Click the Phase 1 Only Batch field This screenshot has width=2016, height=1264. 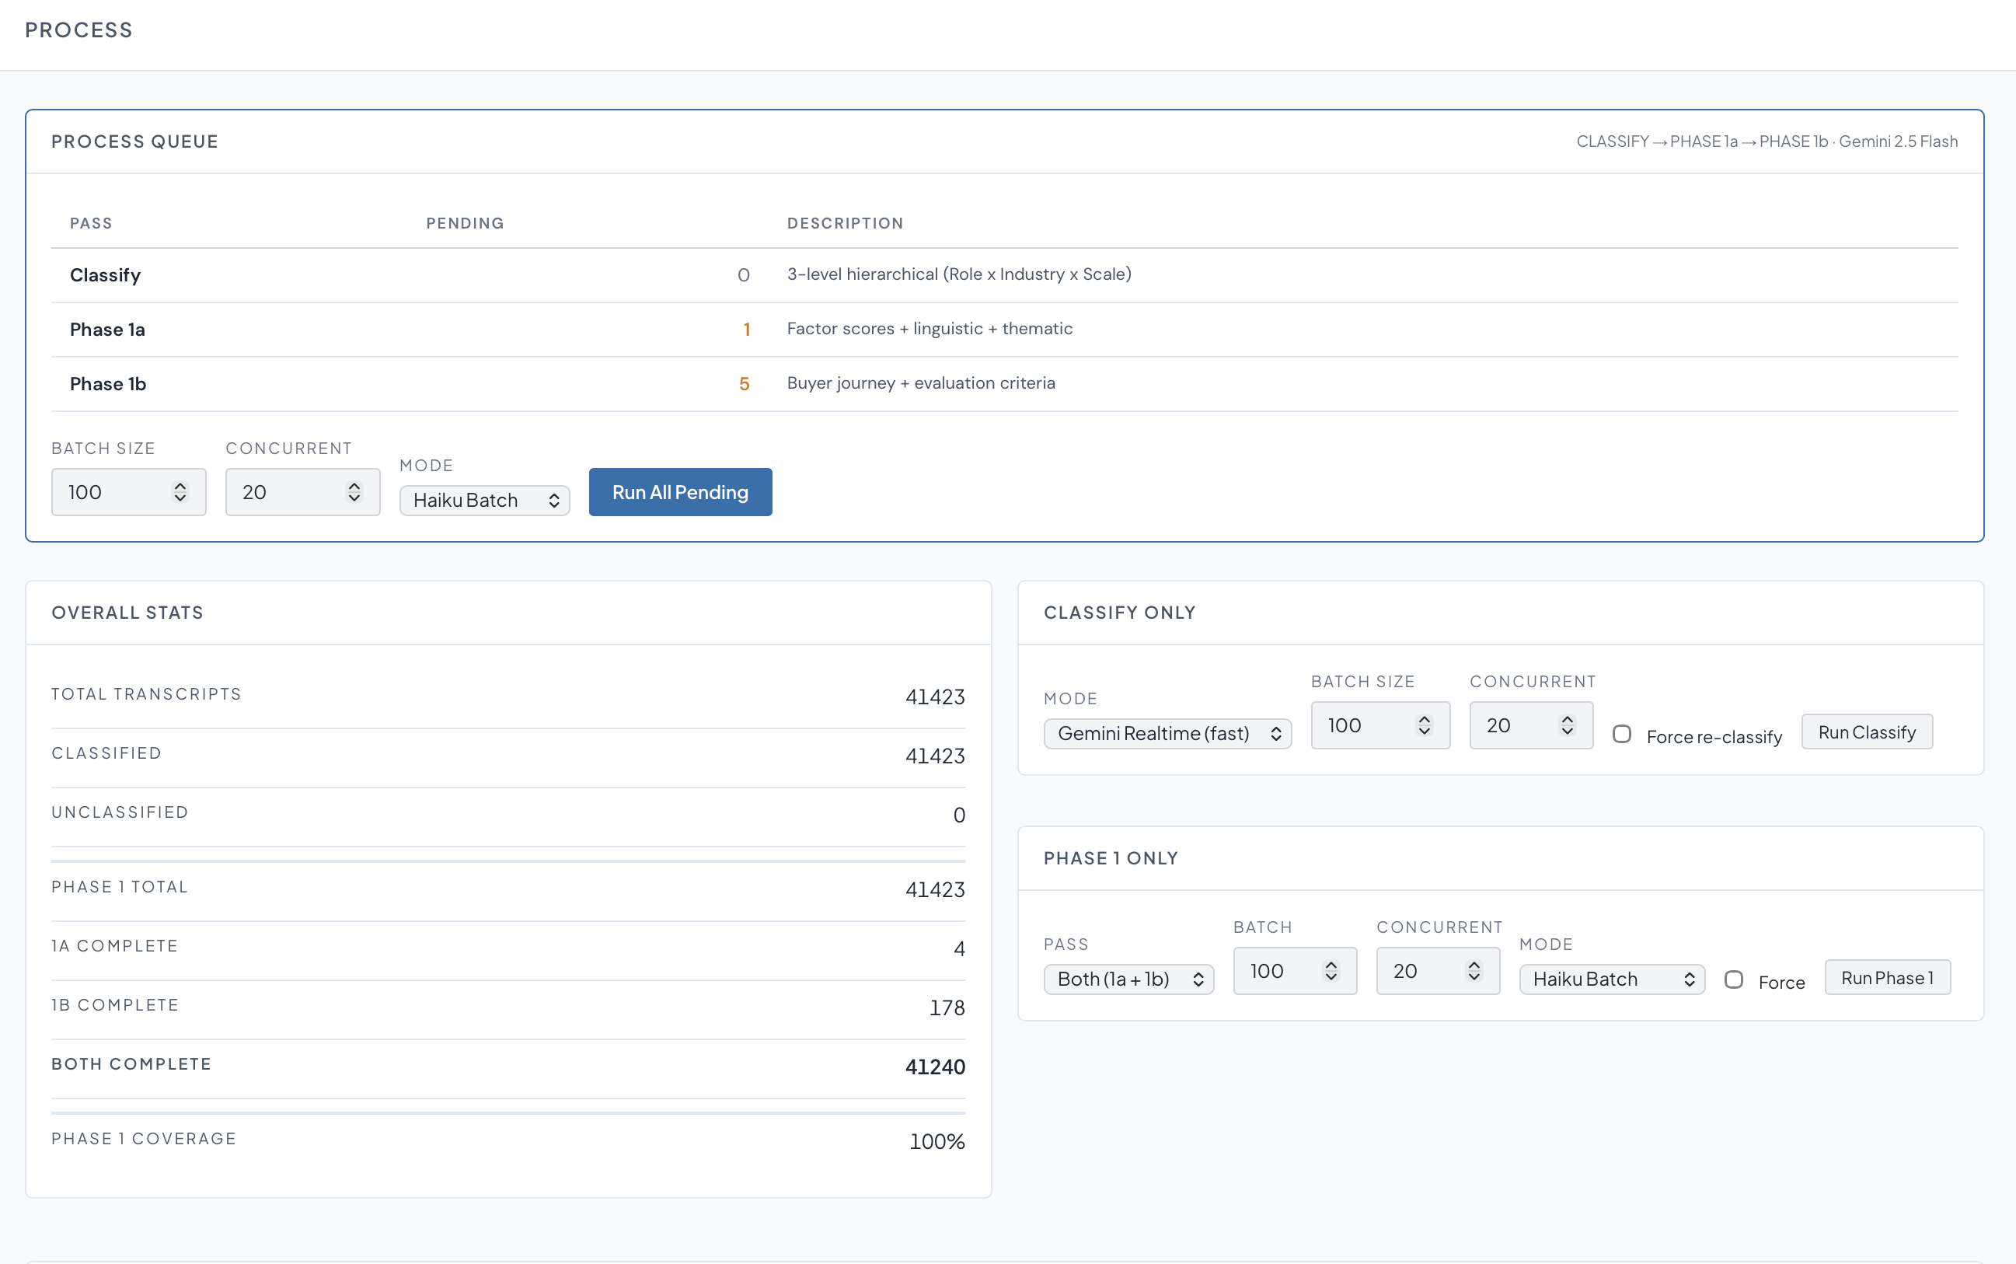point(1295,971)
